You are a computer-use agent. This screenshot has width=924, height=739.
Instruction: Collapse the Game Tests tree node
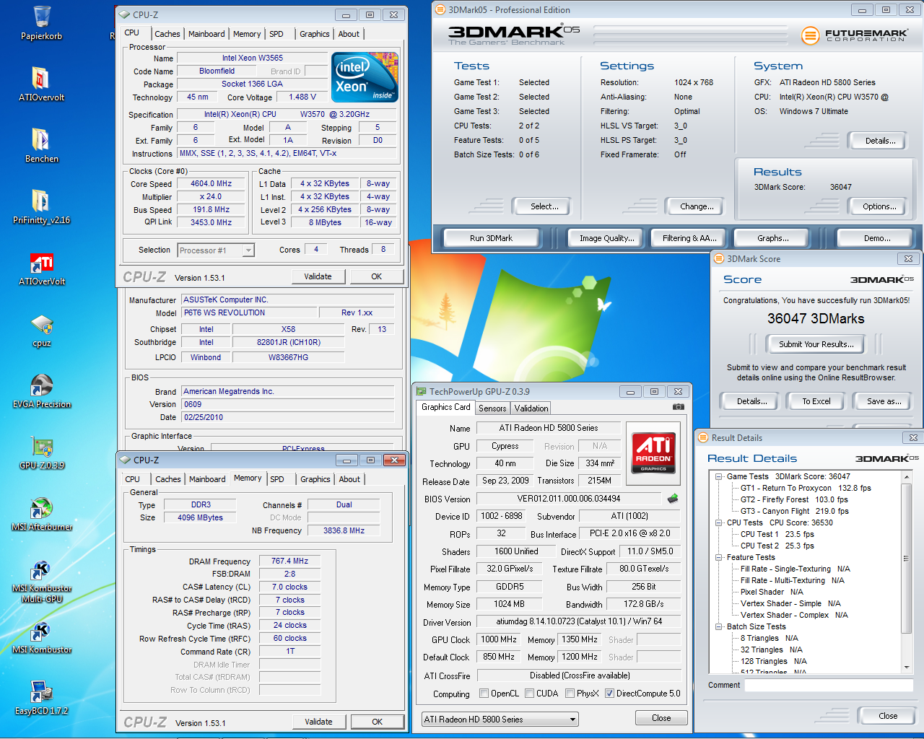(719, 476)
